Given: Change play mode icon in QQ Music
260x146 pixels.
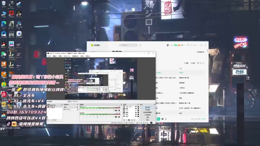Looking at the screenshot, I should click(166, 119).
